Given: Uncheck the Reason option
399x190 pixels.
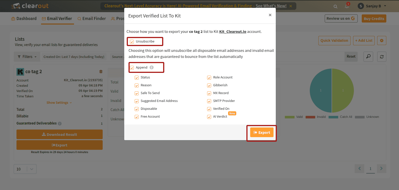Looking at the screenshot, I should point(137,86).
